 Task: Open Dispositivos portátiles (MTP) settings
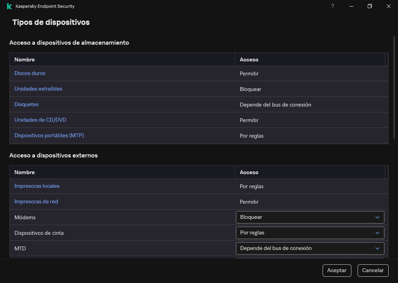pos(49,135)
